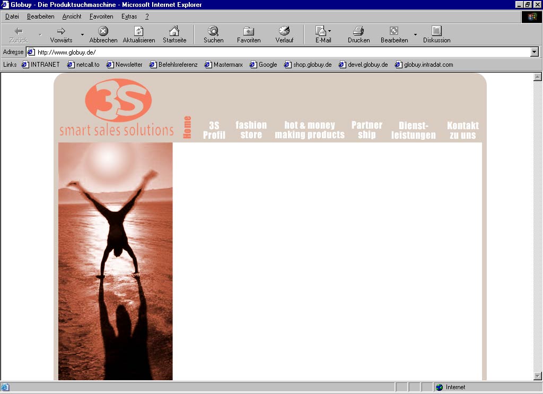Open the devel.globuy.de links shortcut
This screenshot has height=394, width=543.
click(x=363, y=65)
